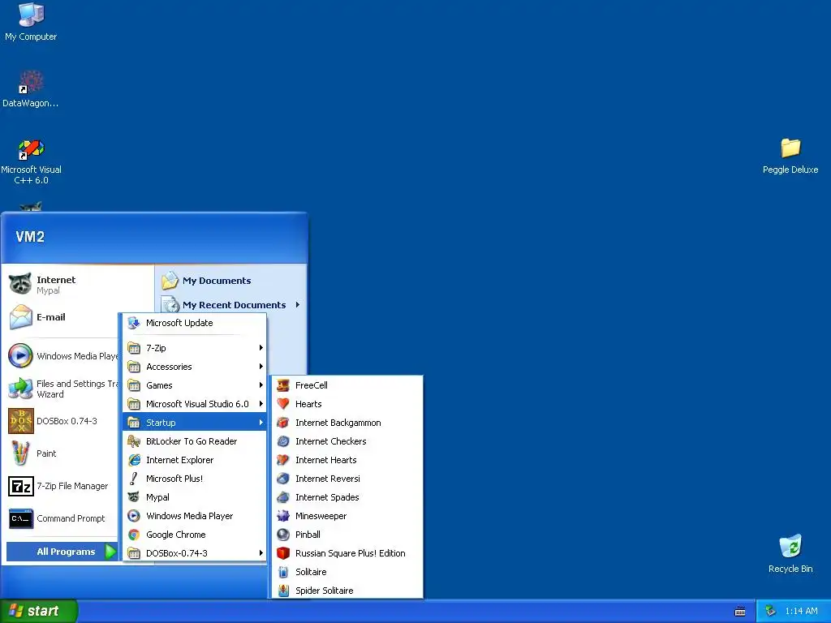
Task: Click the Internet Backgammon icon
Action: tap(283, 422)
